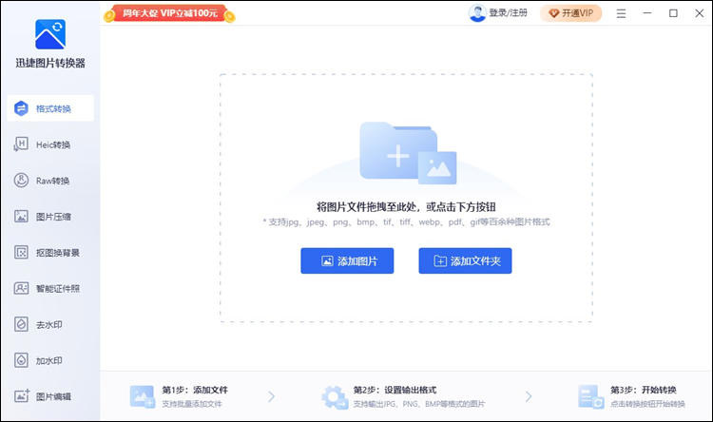This screenshot has width=713, height=422.
Task: Click 支持批量添加文件 description
Action: point(192,404)
